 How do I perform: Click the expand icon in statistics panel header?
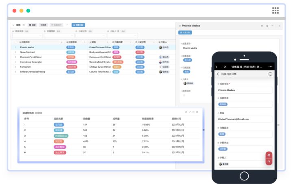[x=190, y=112]
